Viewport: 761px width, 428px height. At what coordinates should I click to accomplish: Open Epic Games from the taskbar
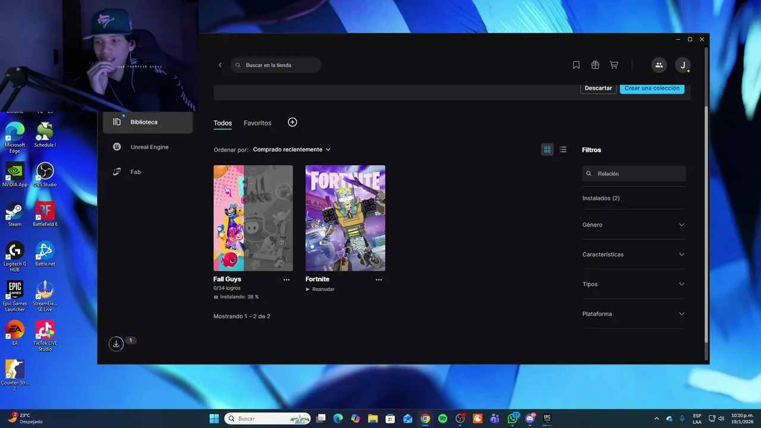pos(548,418)
